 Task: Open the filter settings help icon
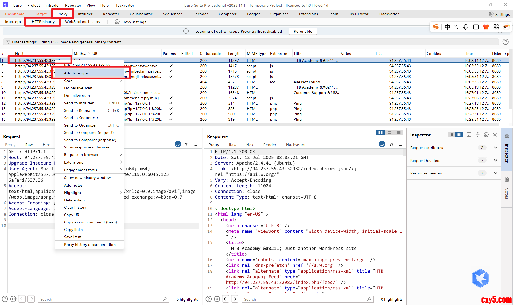[x=505, y=42]
